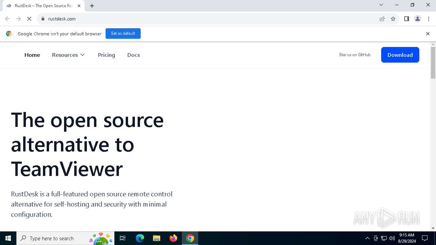This screenshot has width=436, height=245.
Task: Launch Firefox from the taskbar
Action: [x=173, y=238]
